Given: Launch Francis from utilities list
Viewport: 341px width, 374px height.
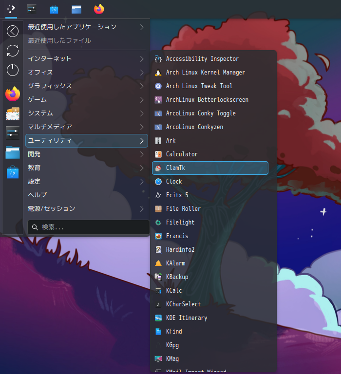Looking at the screenshot, I should (x=210, y=236).
